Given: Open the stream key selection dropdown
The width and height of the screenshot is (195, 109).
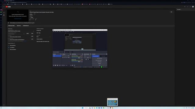Looking at the screenshot, I should pos(21,31).
